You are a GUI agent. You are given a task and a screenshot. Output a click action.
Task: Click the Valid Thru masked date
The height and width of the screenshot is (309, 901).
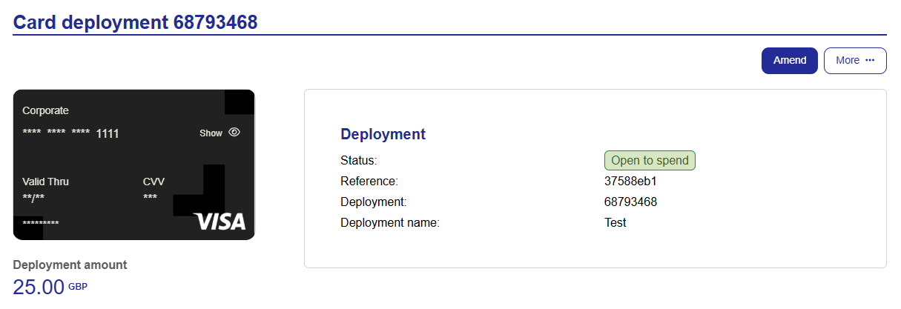tap(33, 198)
